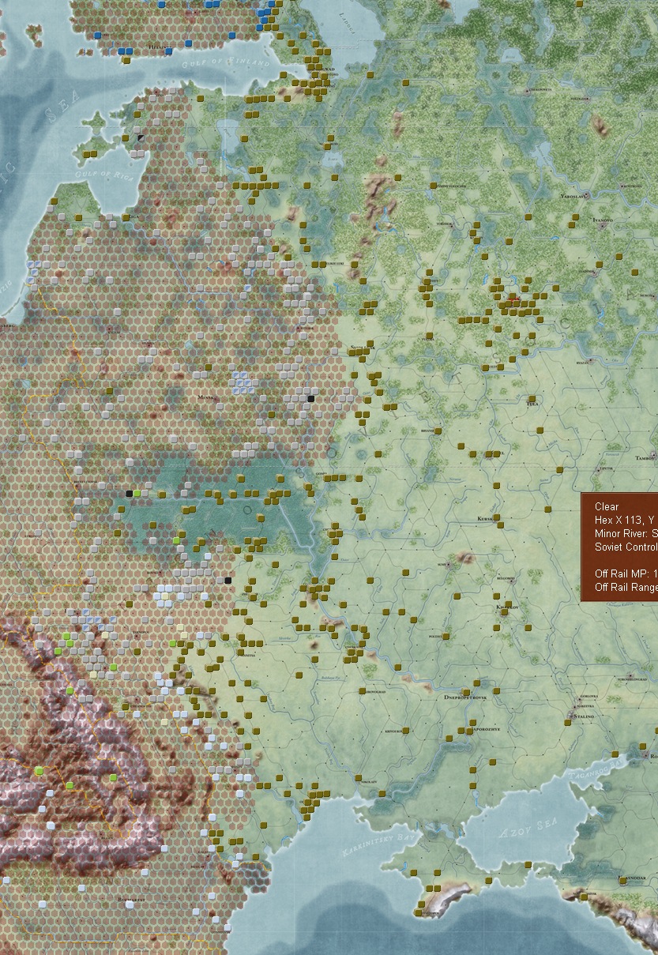Select black marker south of the marshes
The image size is (658, 955).
[228, 580]
